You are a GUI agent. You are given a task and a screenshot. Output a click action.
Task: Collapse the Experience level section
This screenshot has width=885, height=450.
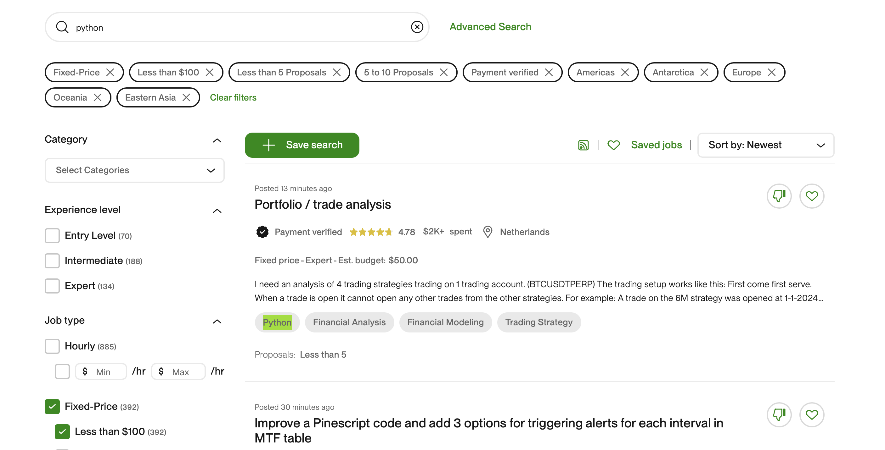coord(217,210)
